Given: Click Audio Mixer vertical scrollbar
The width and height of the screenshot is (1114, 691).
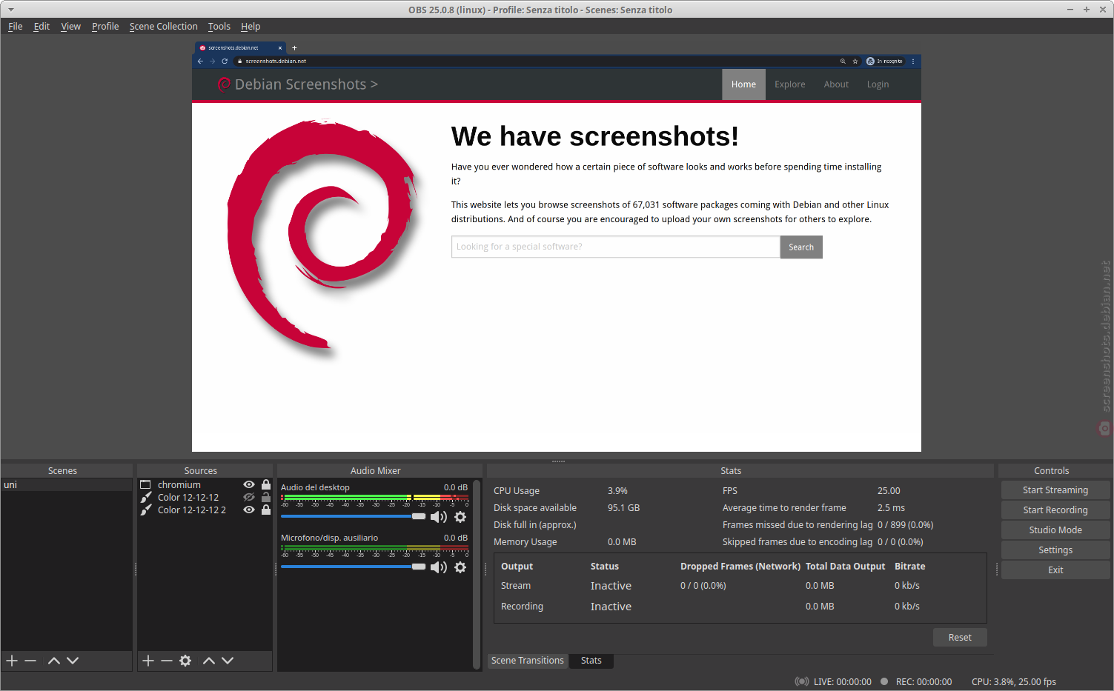Looking at the screenshot, I should pyautogui.click(x=477, y=574).
